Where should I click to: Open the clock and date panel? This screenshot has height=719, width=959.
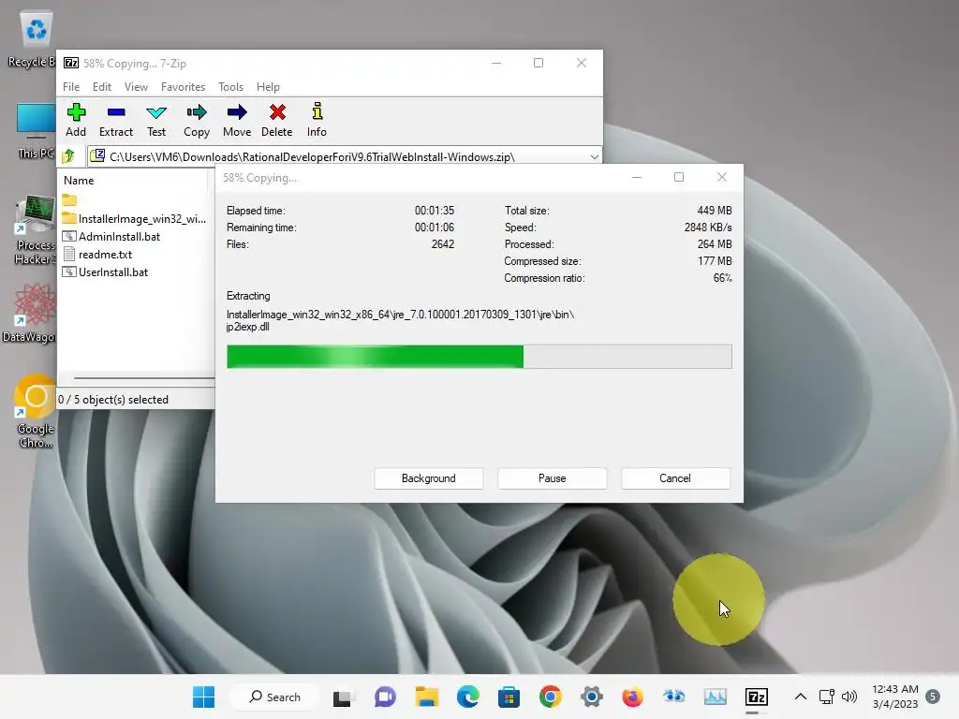pyautogui.click(x=894, y=697)
